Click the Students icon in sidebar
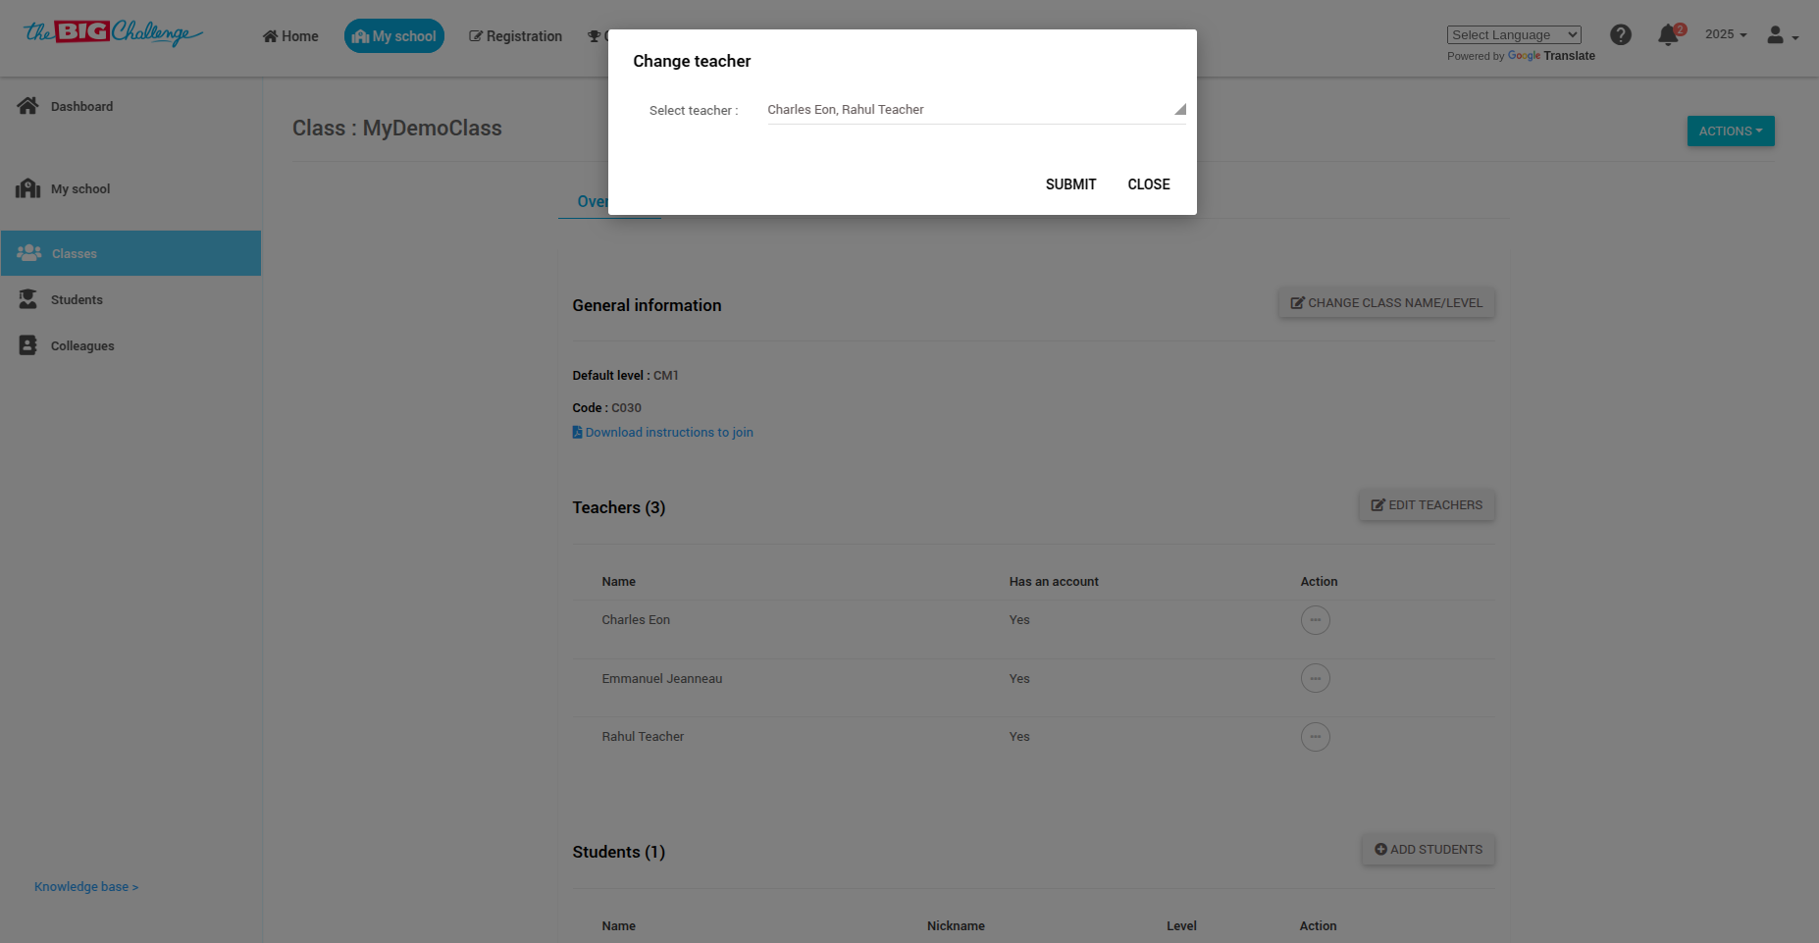The height and width of the screenshot is (943, 1819). pos(28,299)
